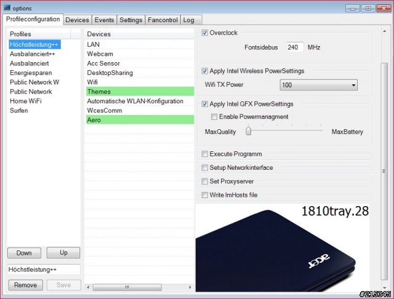The height and width of the screenshot is (299, 394).
Task: Click the settings panel scroll up arrow
Action: click(384, 31)
